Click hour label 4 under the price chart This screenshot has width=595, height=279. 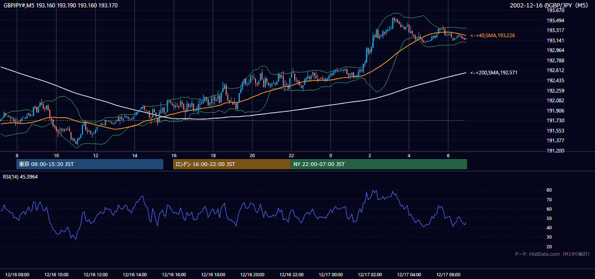409,155
